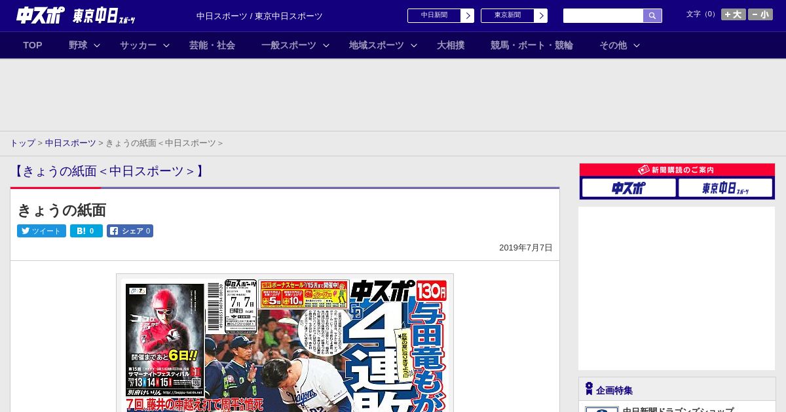
Task: Expand the 地域スポーツ dropdown chevron
Action: (414, 45)
